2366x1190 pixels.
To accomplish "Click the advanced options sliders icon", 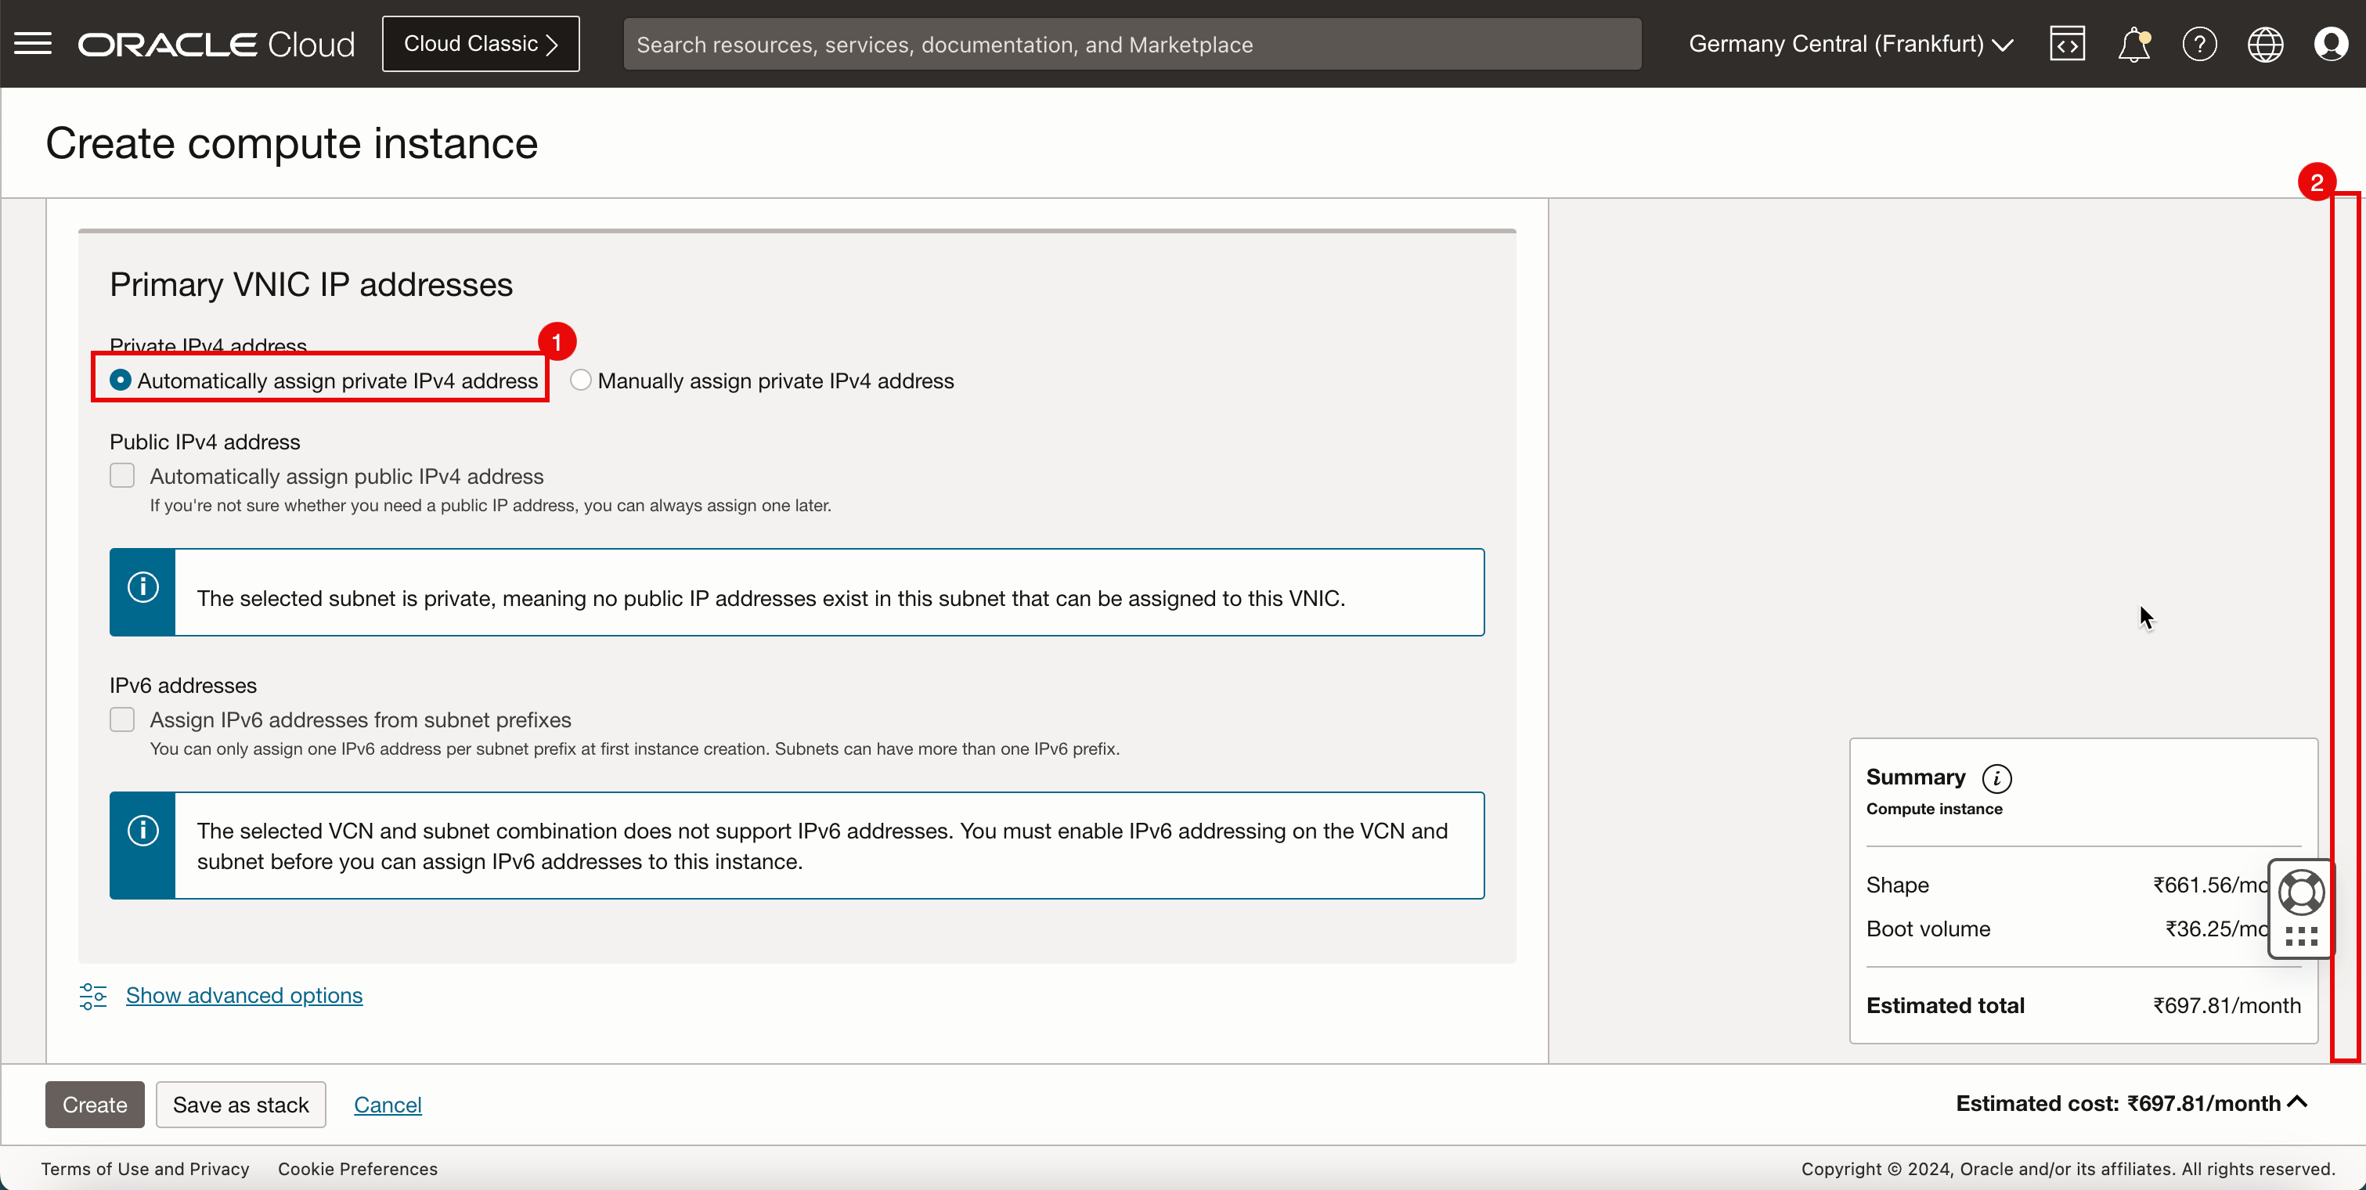I will click(92, 997).
